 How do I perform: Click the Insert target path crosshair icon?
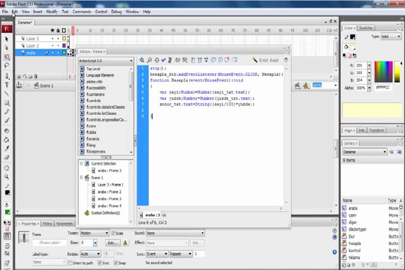(157, 60)
